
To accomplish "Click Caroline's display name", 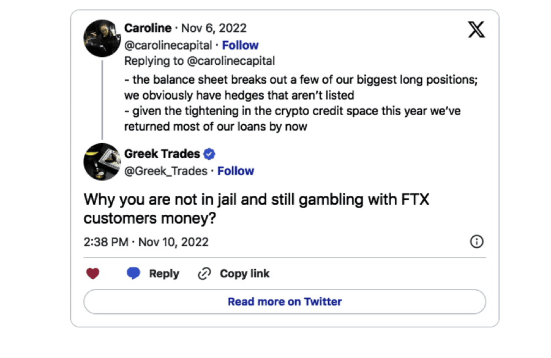I will point(148,28).
